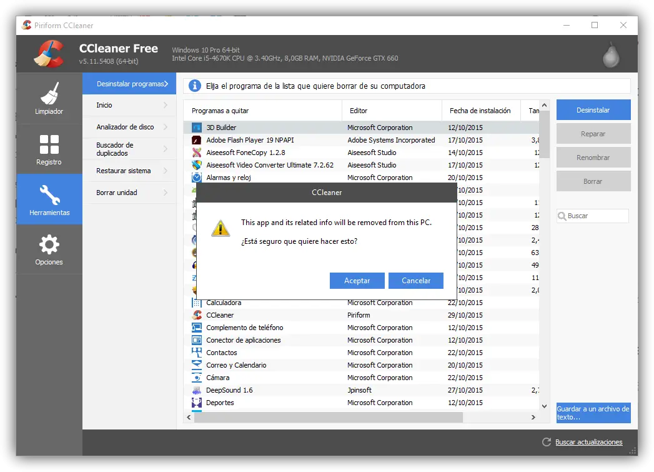
Task: Click the Adobe Flash Player icon
Action: (x=197, y=140)
